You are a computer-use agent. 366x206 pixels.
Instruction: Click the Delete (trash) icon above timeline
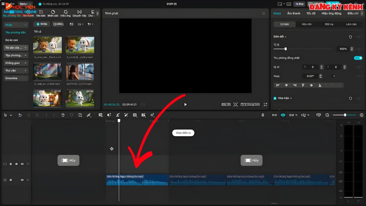(63, 115)
